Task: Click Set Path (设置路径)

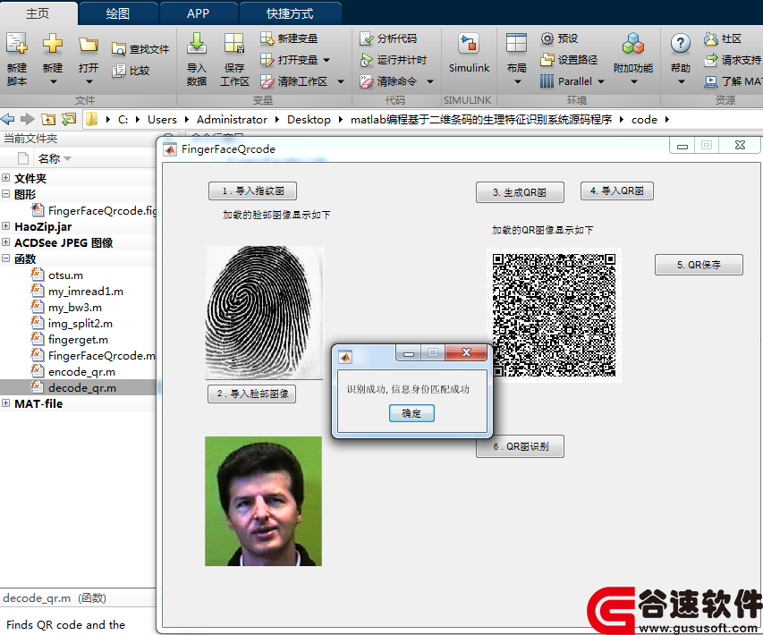Action: (x=569, y=60)
